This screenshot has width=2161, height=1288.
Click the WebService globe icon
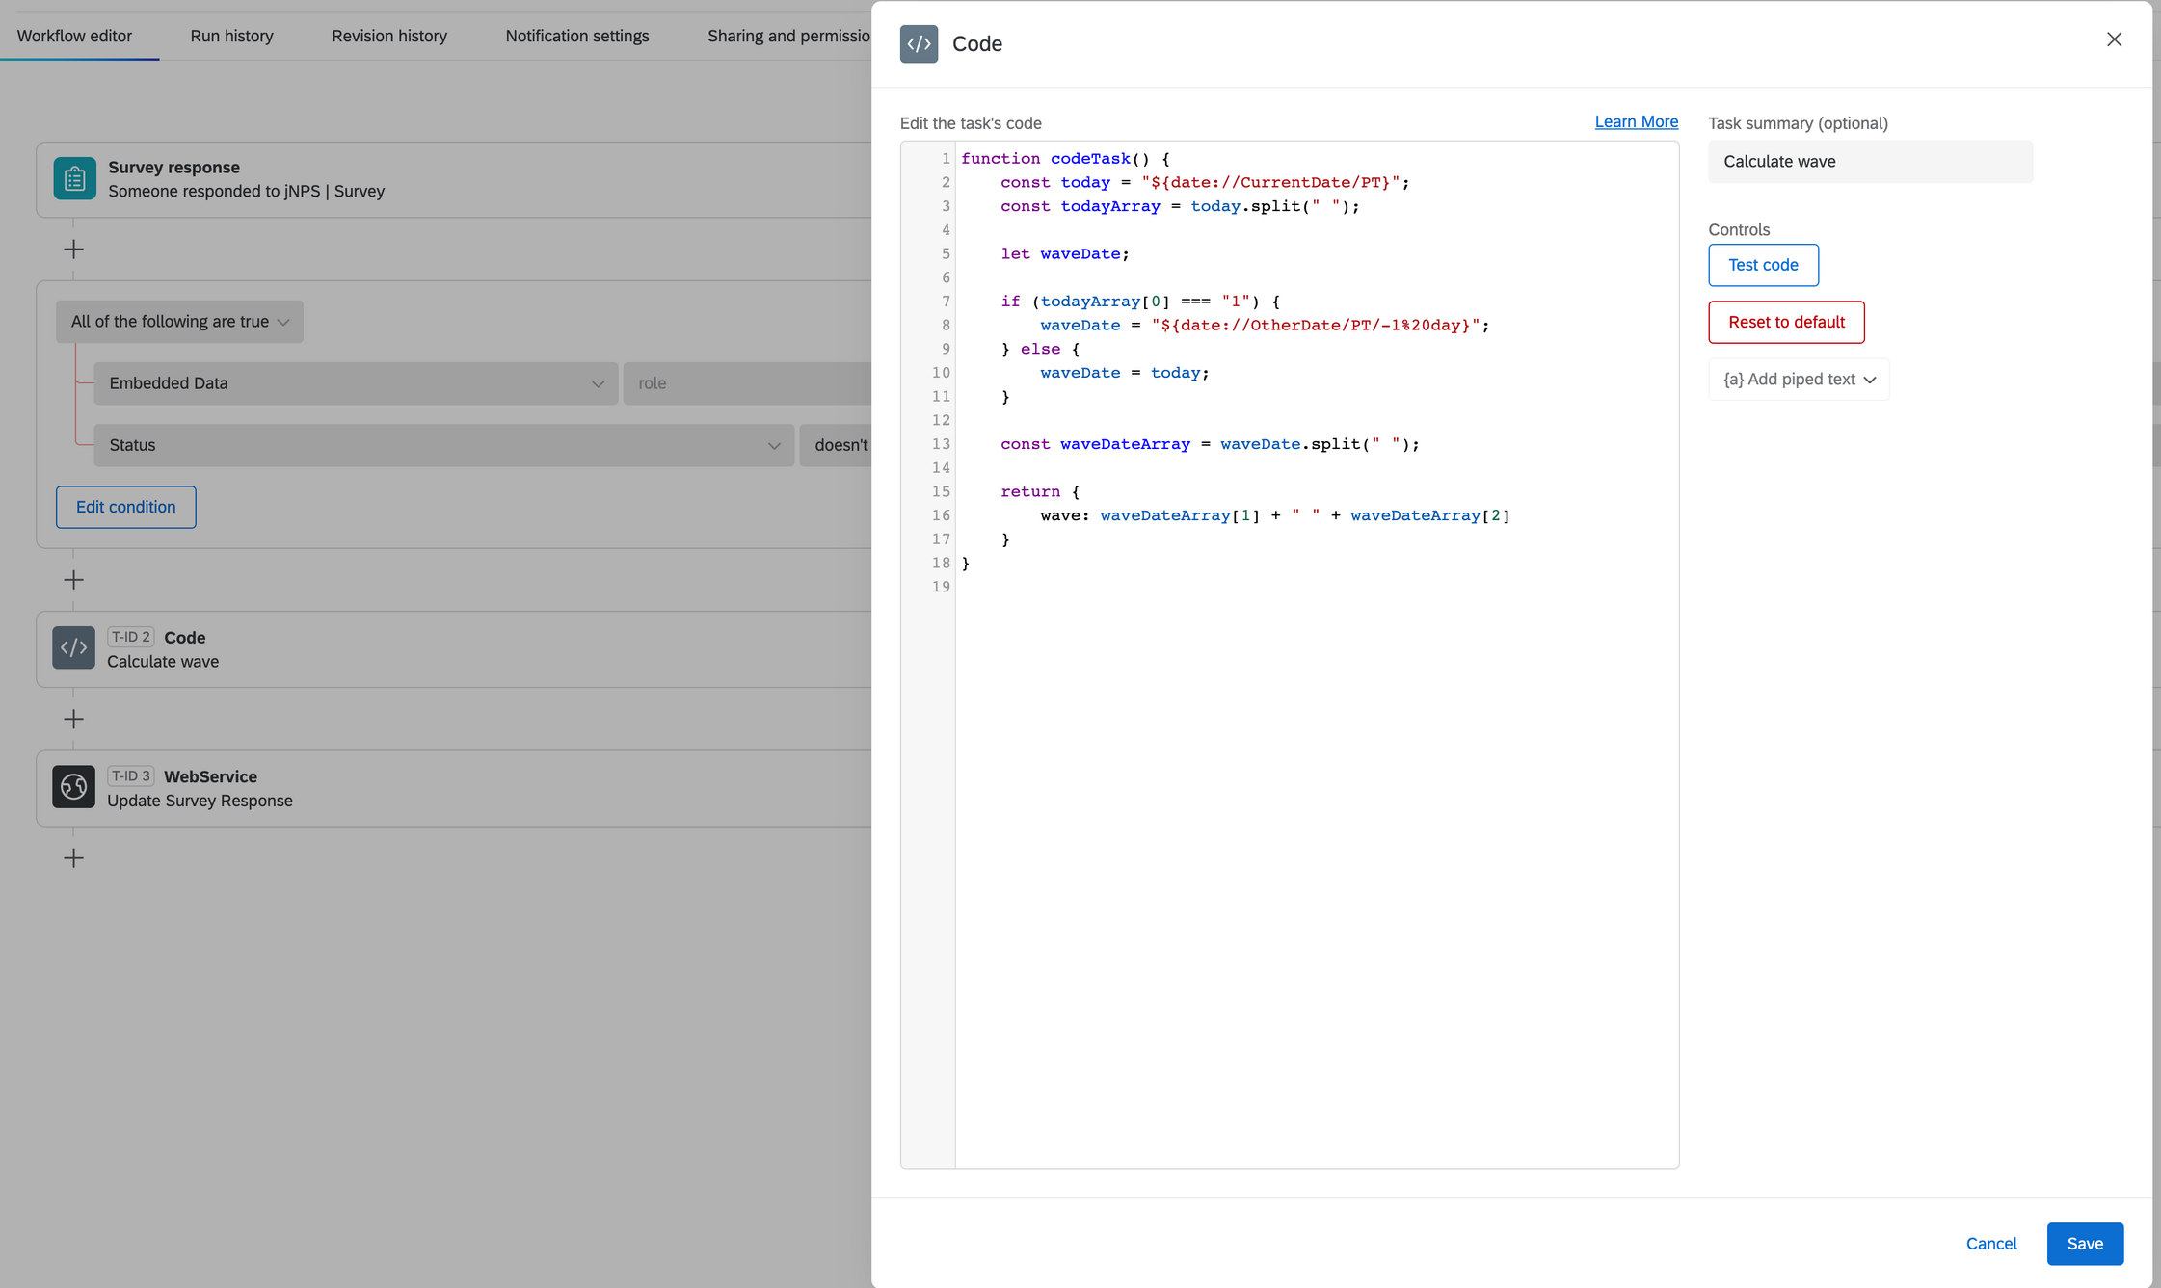point(73,787)
